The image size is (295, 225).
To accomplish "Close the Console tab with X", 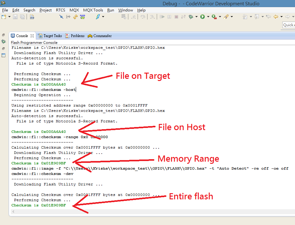I will click(32, 36).
